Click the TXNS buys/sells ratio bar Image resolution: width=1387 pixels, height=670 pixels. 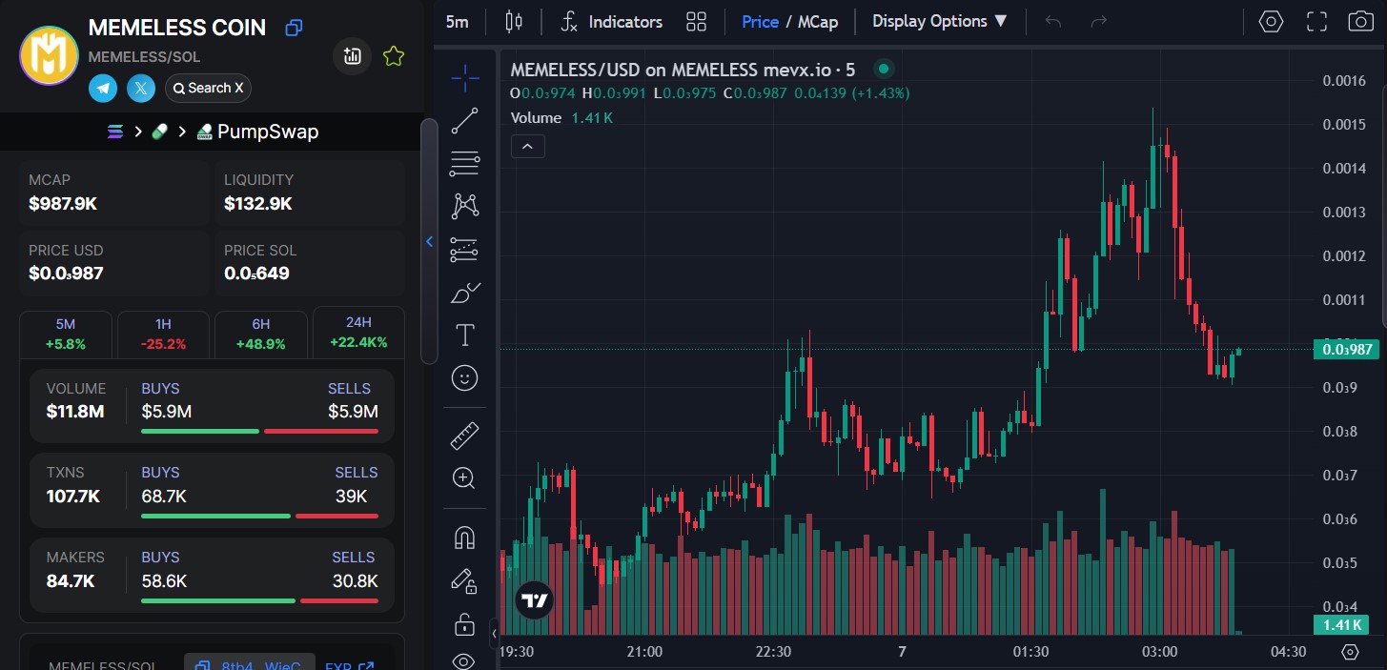click(x=259, y=516)
